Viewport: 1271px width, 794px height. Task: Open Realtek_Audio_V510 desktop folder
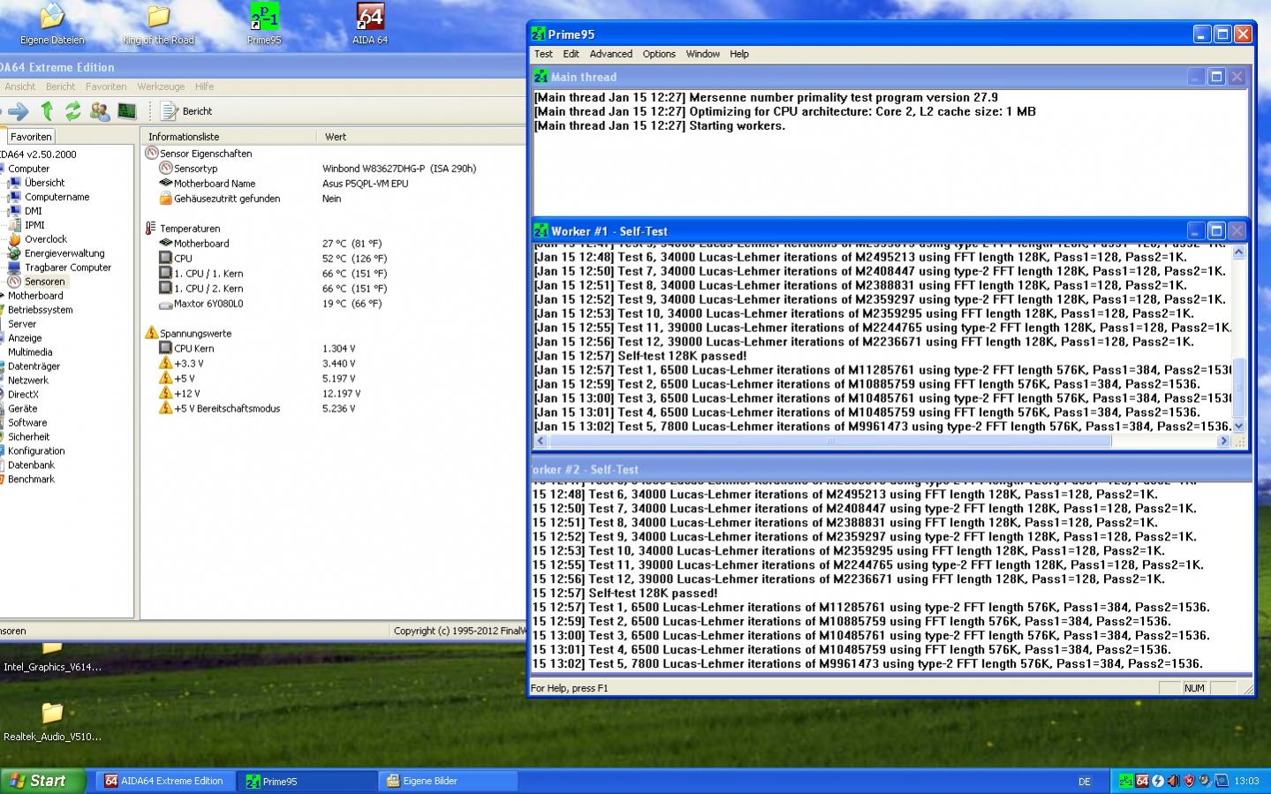coord(52,722)
